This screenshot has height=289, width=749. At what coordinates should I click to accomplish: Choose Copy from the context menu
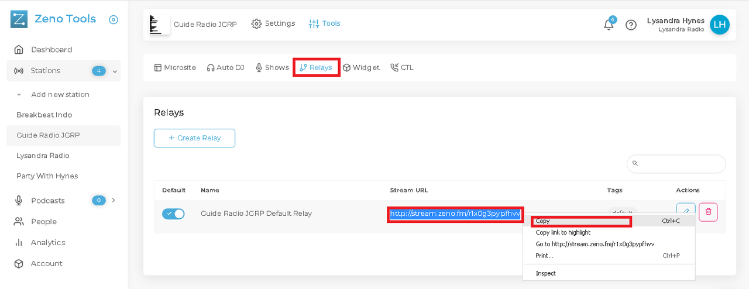609,221
